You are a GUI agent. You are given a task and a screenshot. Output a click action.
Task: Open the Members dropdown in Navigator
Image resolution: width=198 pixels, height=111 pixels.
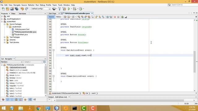12,62
